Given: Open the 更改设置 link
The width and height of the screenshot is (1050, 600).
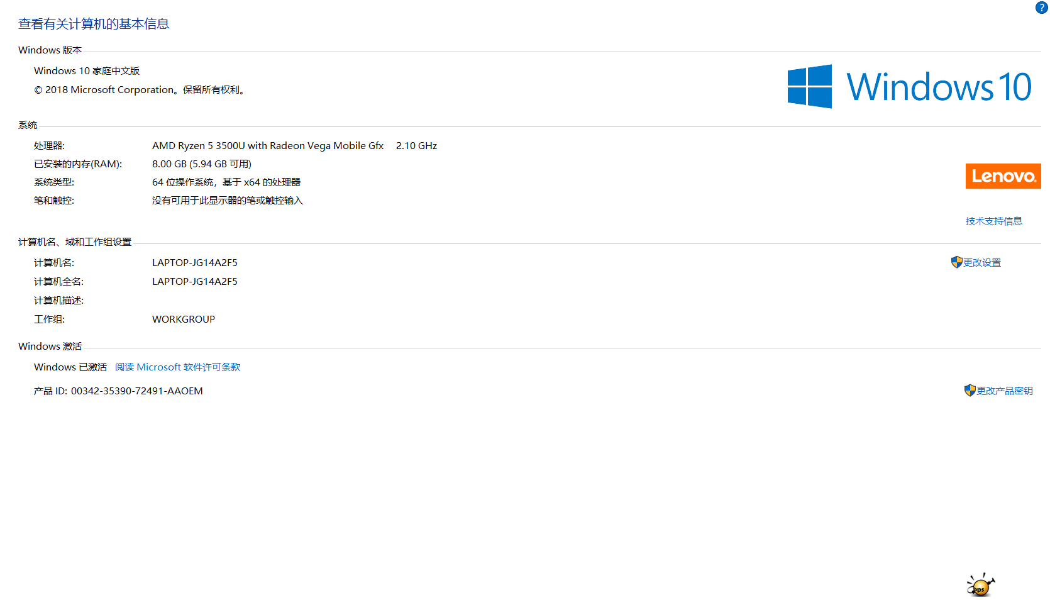Looking at the screenshot, I should click(x=982, y=262).
